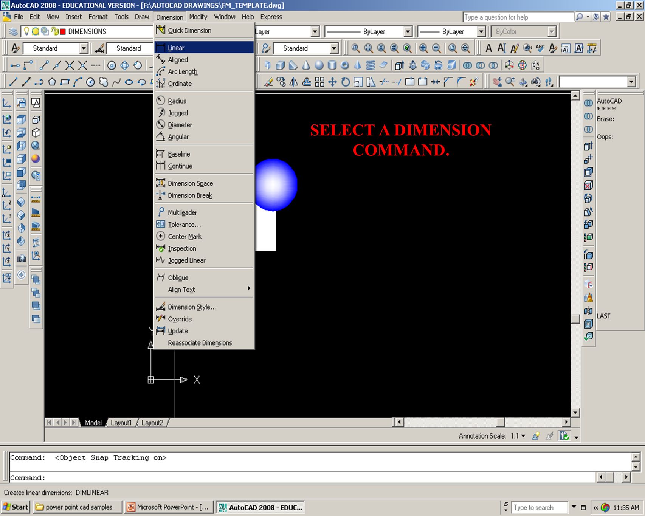The height and width of the screenshot is (516, 645).
Task: Click the Dimension Style toolbar icon
Action: coord(99,48)
